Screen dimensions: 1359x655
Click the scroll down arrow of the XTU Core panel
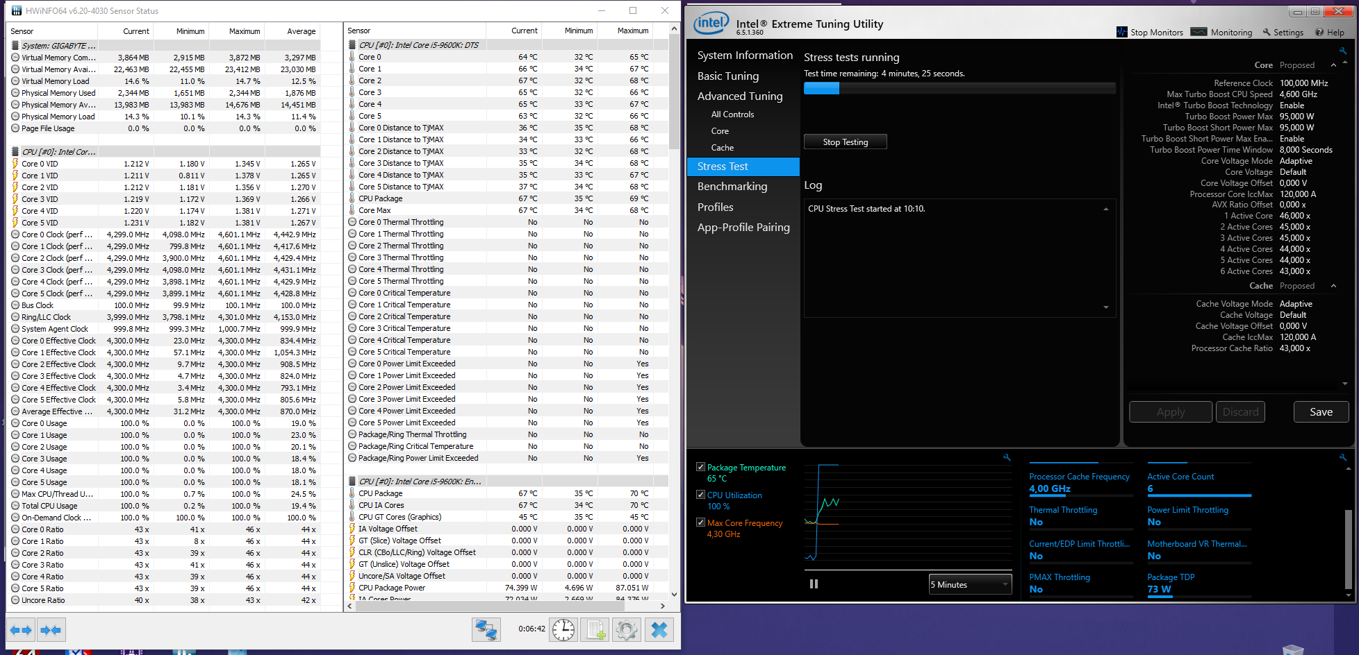[1345, 384]
